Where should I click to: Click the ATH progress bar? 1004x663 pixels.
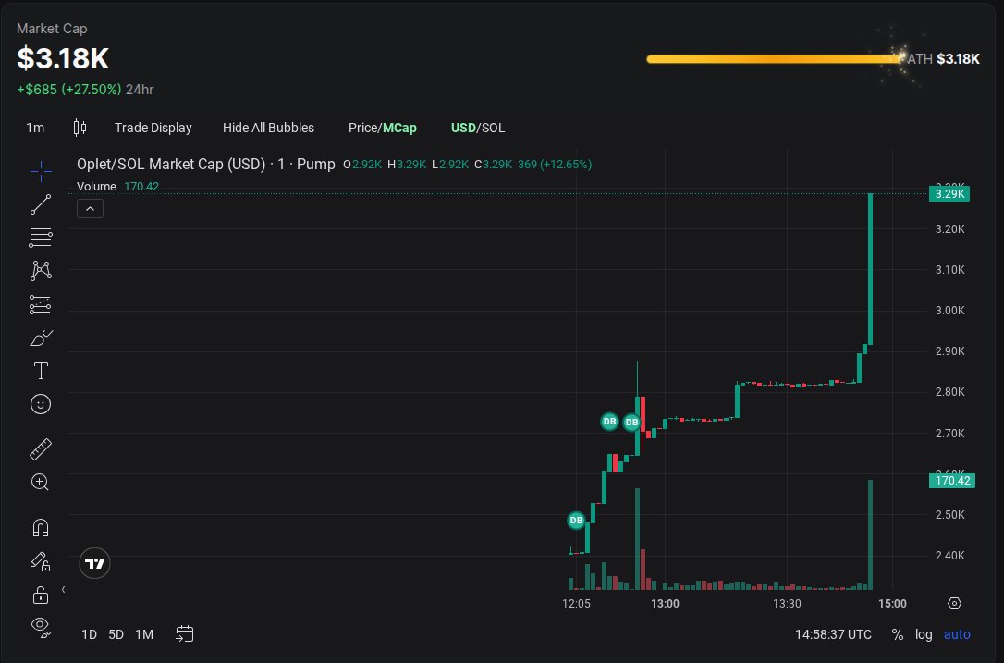click(x=775, y=59)
